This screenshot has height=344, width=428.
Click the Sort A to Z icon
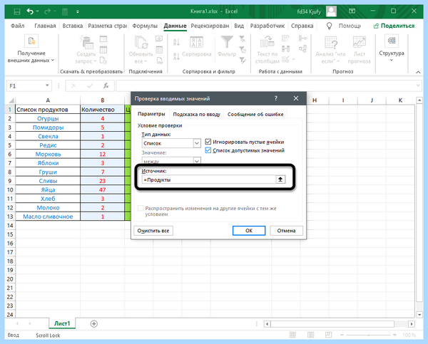click(176, 42)
